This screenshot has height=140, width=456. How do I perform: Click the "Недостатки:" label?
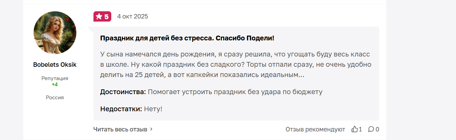[x=121, y=109]
